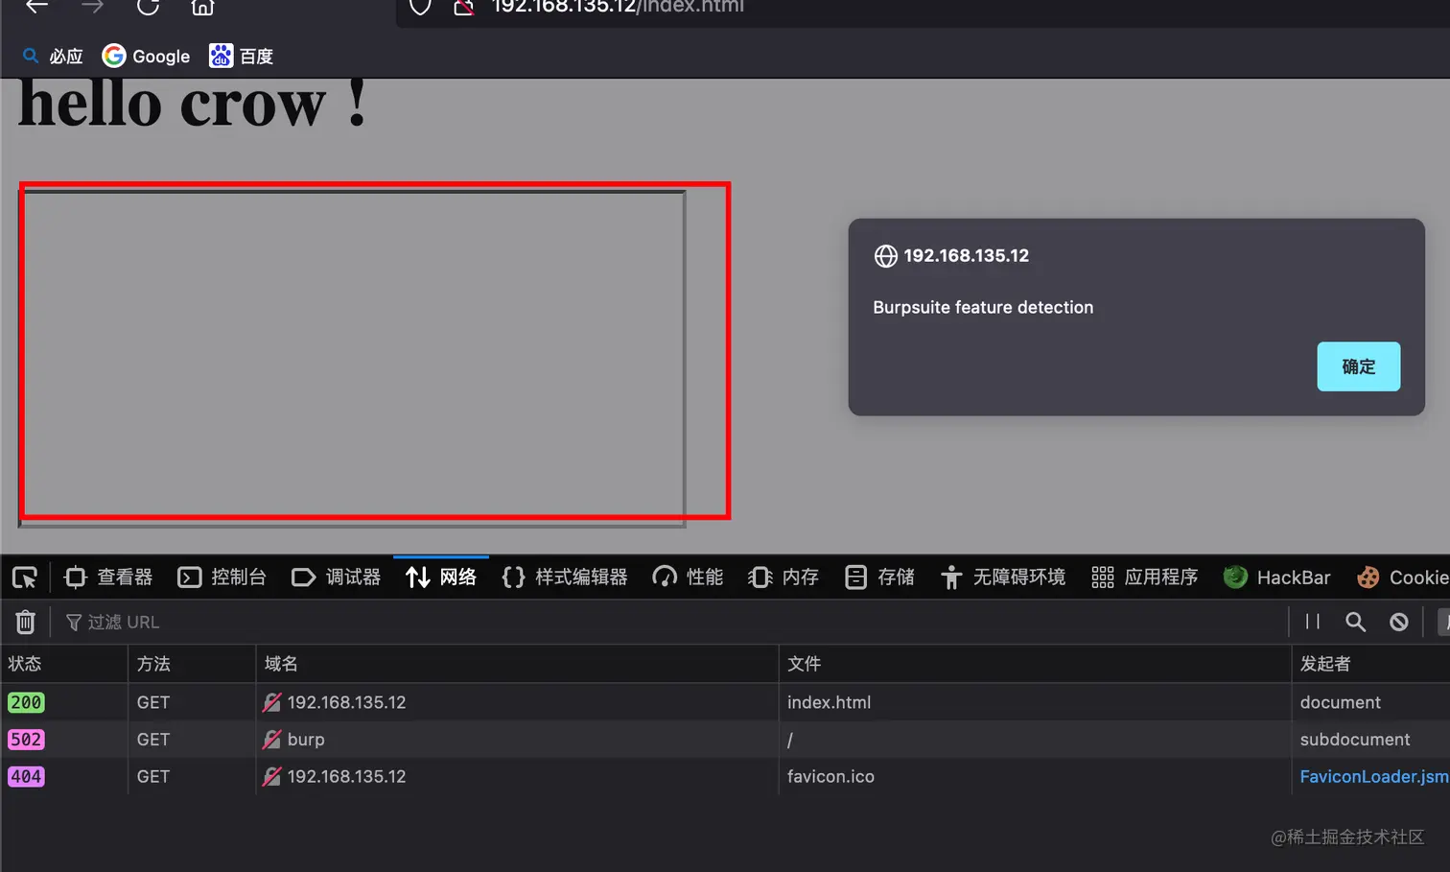Click the insecure connection lock icon
Screen dimensions: 1450x872
pyautogui.click(x=464, y=7)
